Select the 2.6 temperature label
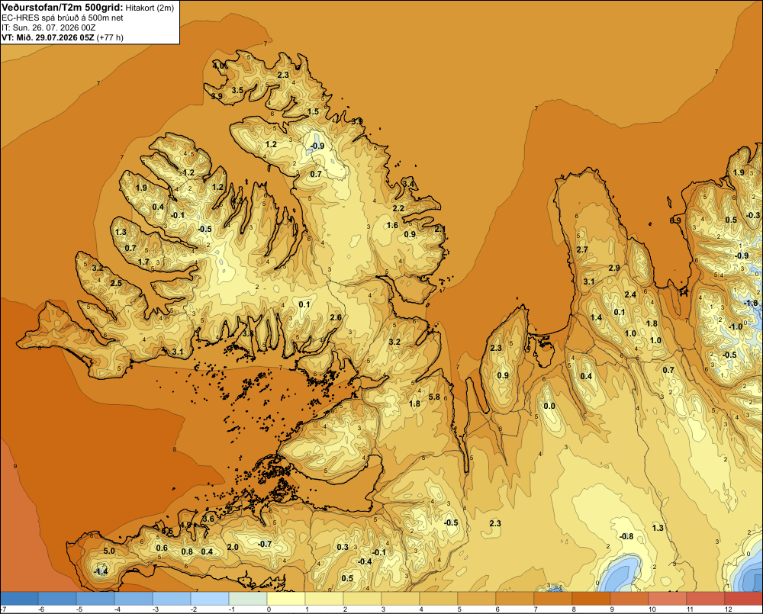The height and width of the screenshot is (614, 763). 336,318
